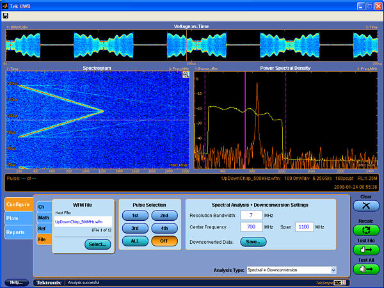
Task: Run the Test All button
Action: tap(365, 269)
